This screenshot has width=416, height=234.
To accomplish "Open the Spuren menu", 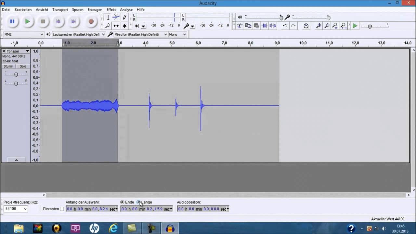I will (78, 10).
